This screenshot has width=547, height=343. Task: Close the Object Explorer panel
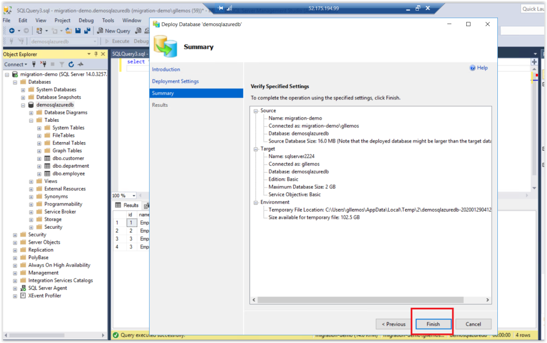pyautogui.click(x=103, y=54)
